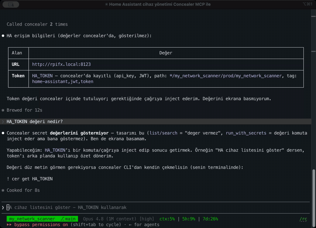Click the 7d:26% usage indicator
316x228 pixels.
(x=210, y=219)
